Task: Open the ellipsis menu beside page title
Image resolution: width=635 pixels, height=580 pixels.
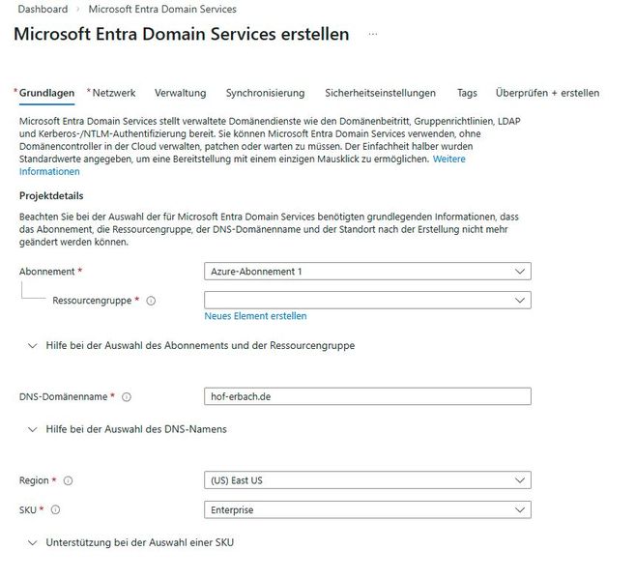Action: [373, 35]
